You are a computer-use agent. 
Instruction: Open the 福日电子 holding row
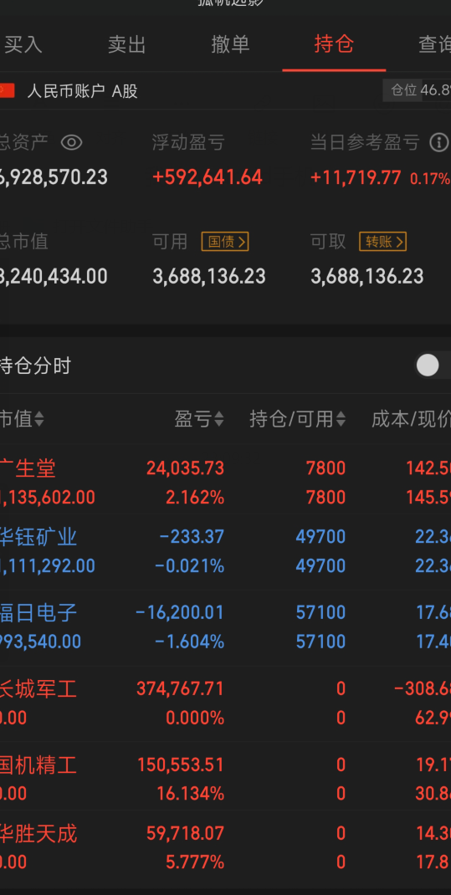226,627
